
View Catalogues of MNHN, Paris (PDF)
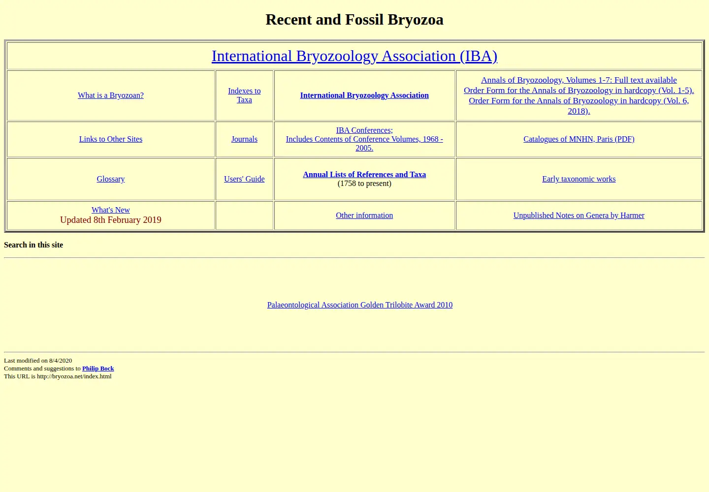tap(579, 139)
